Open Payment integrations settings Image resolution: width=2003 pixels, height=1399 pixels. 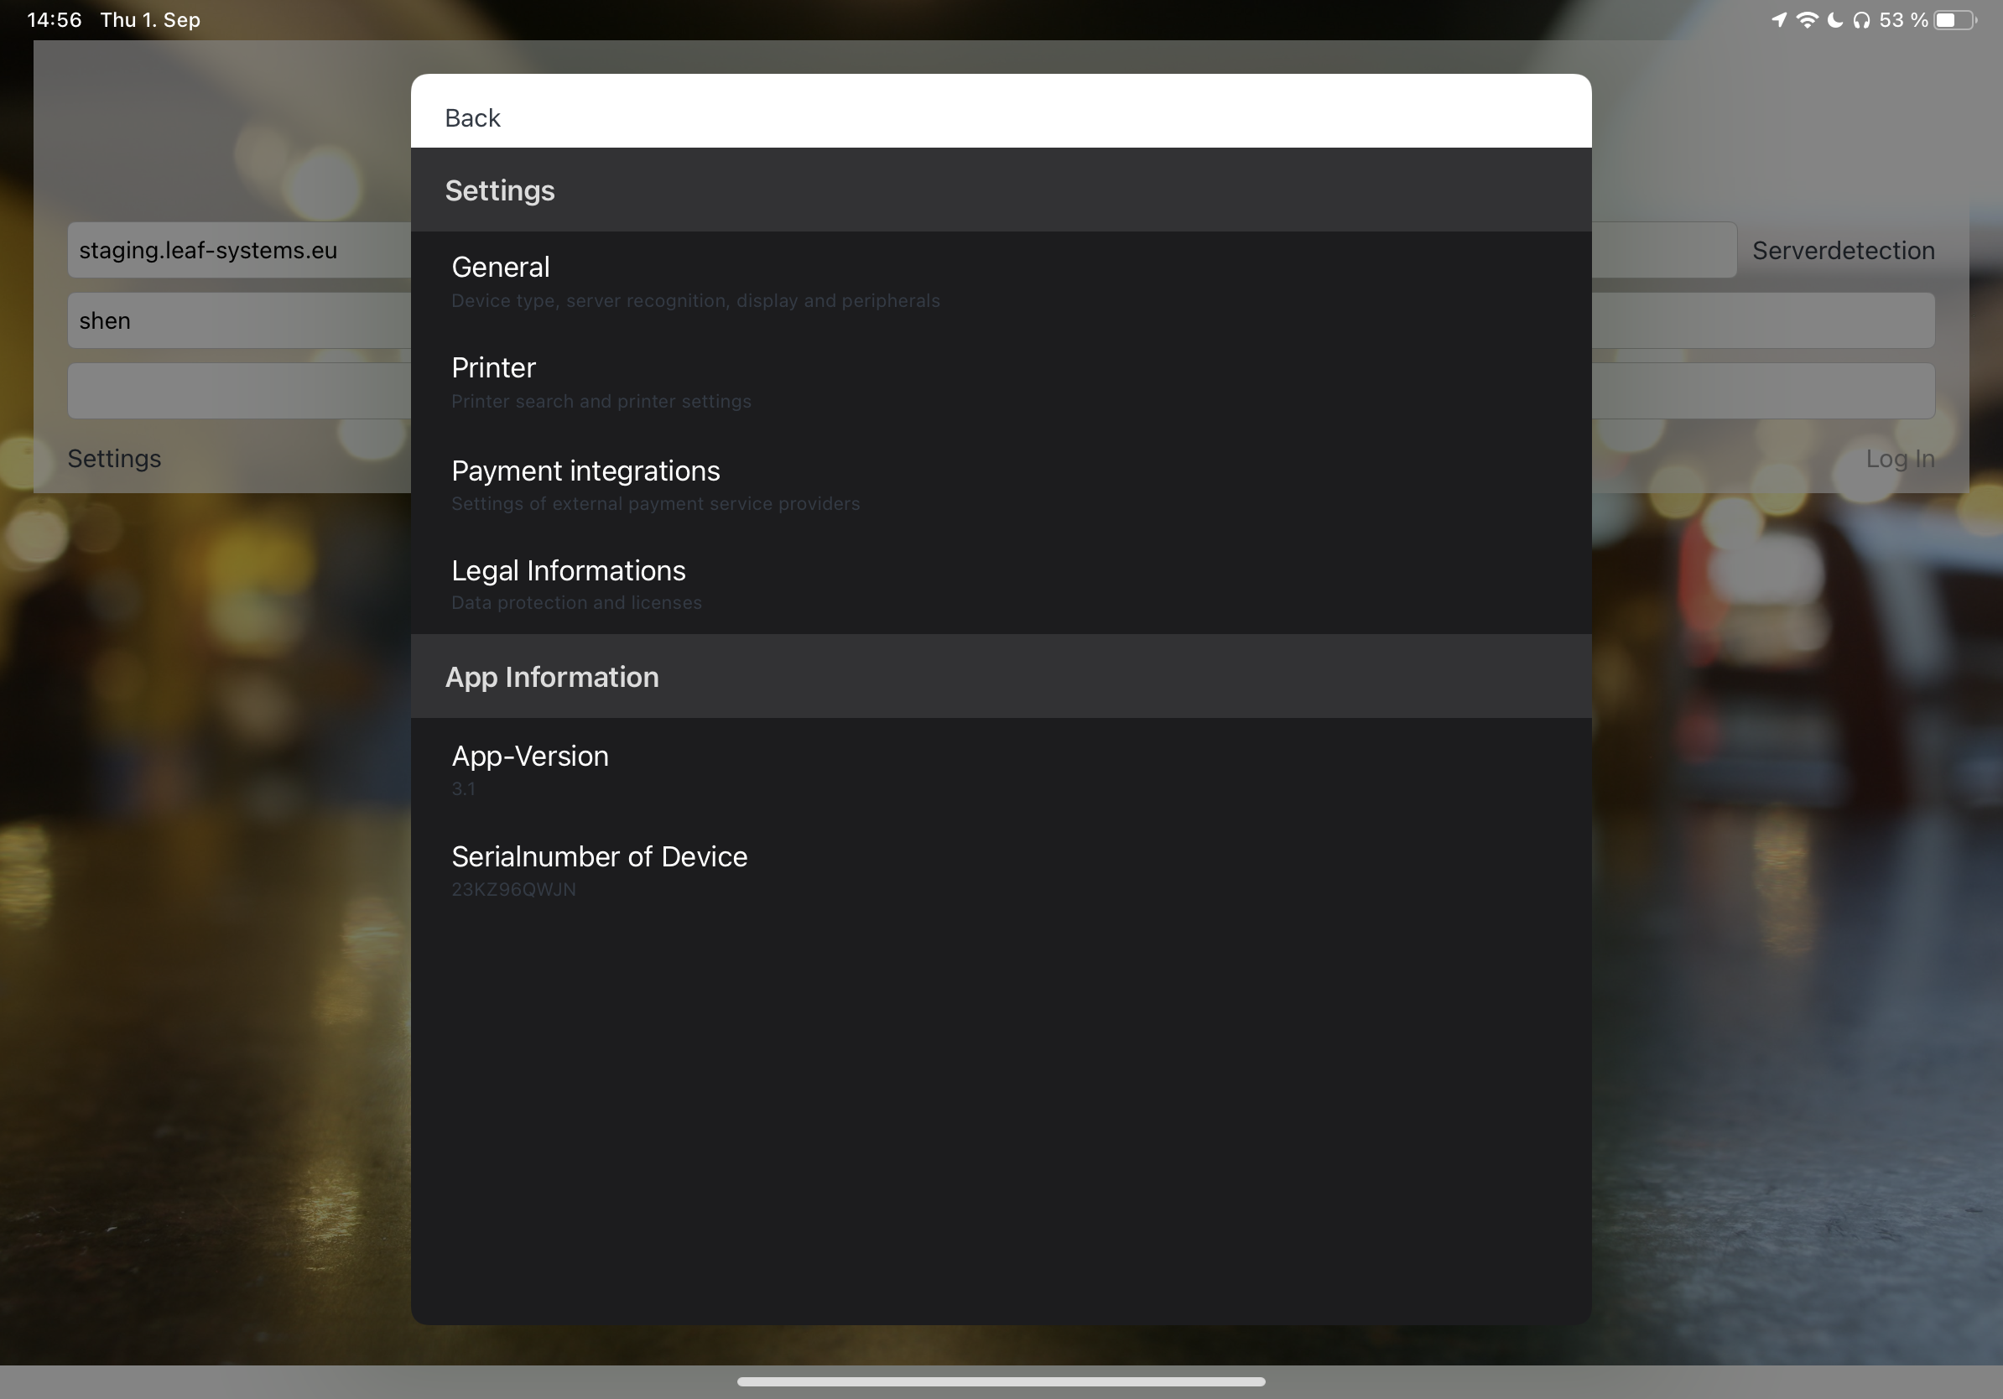tap(585, 471)
